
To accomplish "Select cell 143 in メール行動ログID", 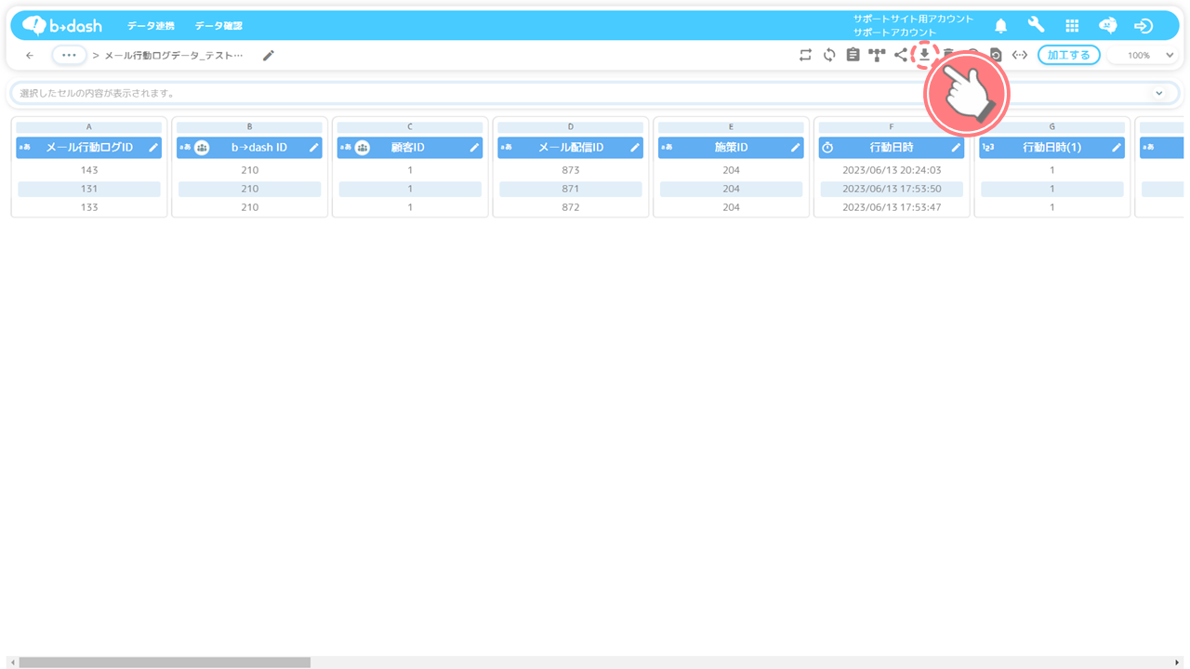I will (89, 170).
